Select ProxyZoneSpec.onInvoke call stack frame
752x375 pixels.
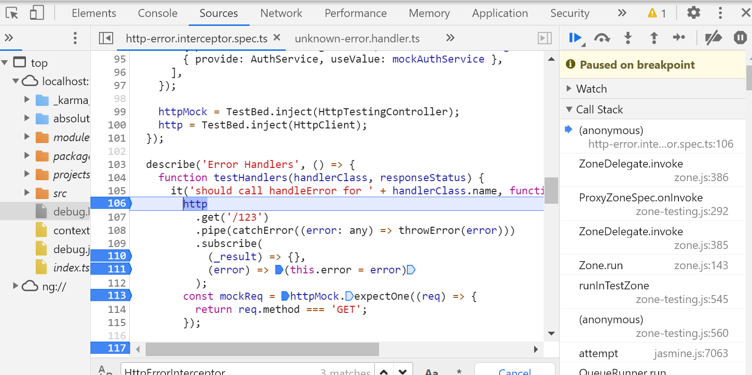(653, 204)
